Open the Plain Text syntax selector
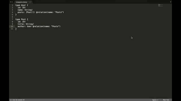The width and height of the screenshot is (181, 101). 166,100
